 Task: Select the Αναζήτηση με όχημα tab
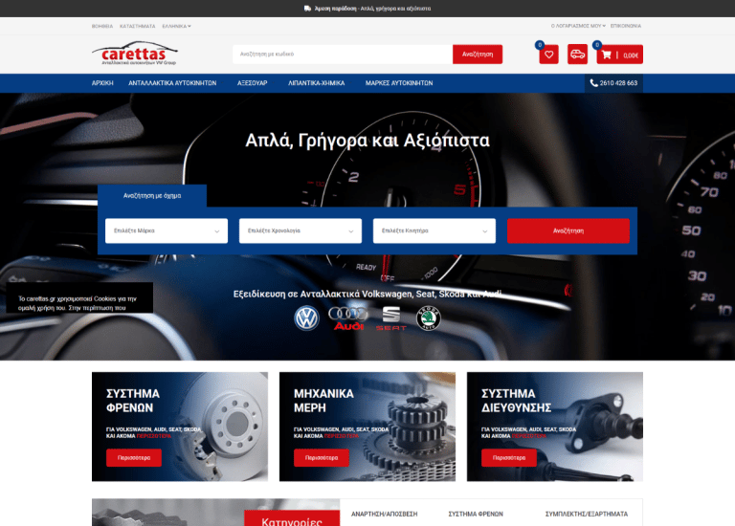coord(152,196)
